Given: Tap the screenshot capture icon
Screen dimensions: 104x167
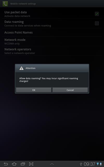Looking at the screenshot, I should coord(31,164).
